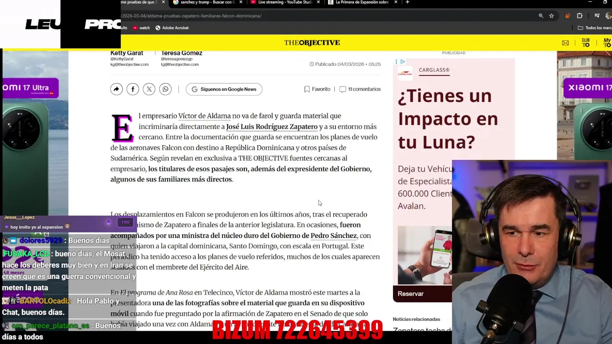Click the share arrow icon under the byline
The height and width of the screenshot is (344, 612).
(117, 89)
